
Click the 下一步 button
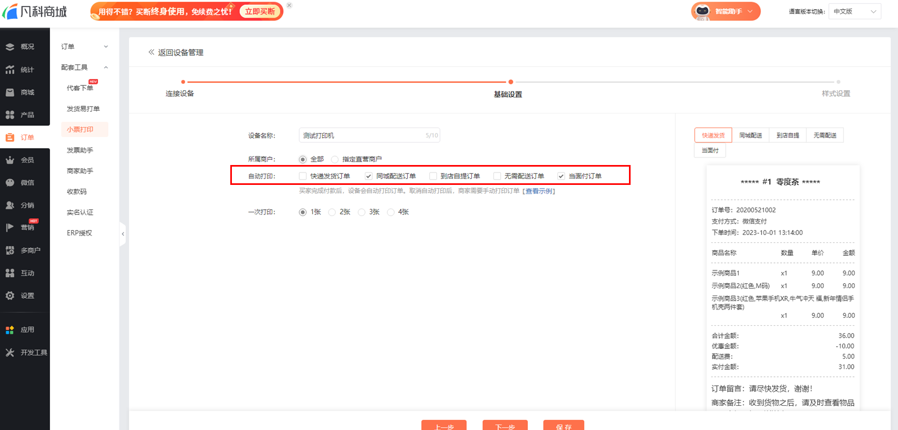coord(505,426)
